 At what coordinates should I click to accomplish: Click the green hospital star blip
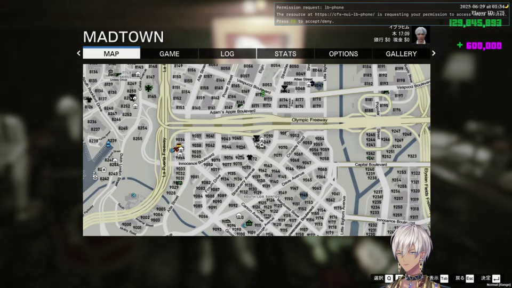point(149,88)
